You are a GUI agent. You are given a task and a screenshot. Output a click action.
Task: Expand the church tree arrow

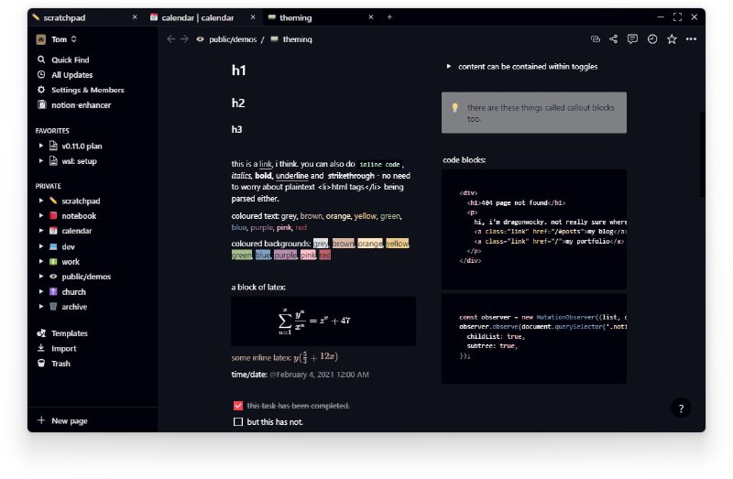click(41, 291)
